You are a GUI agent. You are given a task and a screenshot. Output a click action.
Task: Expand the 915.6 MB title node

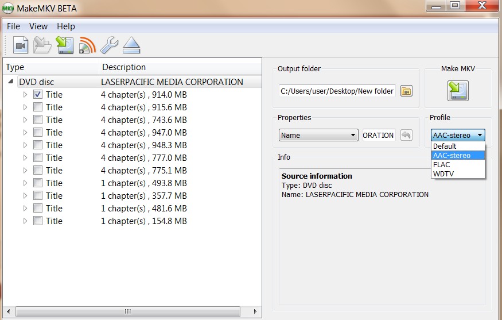coord(25,107)
